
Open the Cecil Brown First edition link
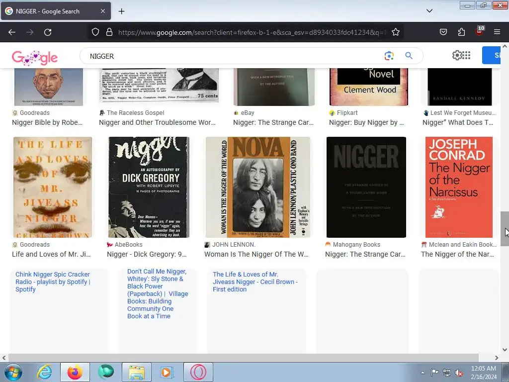click(255, 282)
